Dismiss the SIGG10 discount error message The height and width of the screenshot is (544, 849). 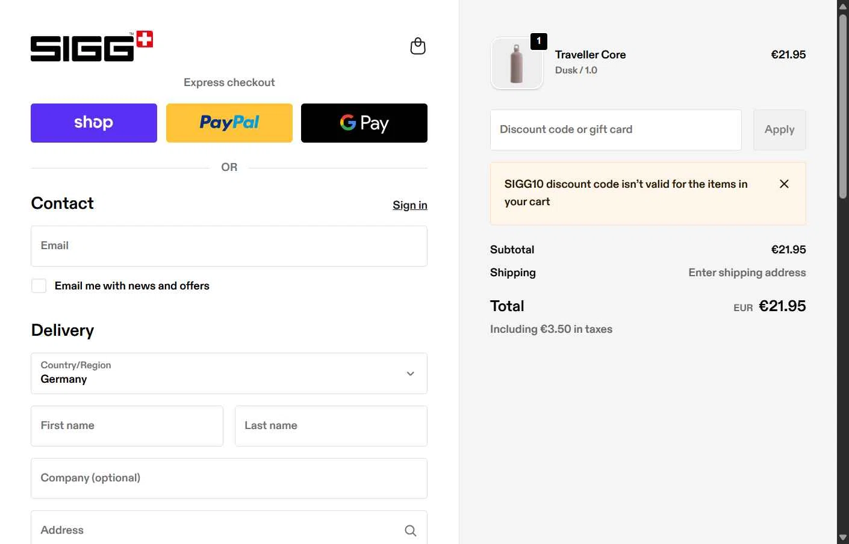784,184
